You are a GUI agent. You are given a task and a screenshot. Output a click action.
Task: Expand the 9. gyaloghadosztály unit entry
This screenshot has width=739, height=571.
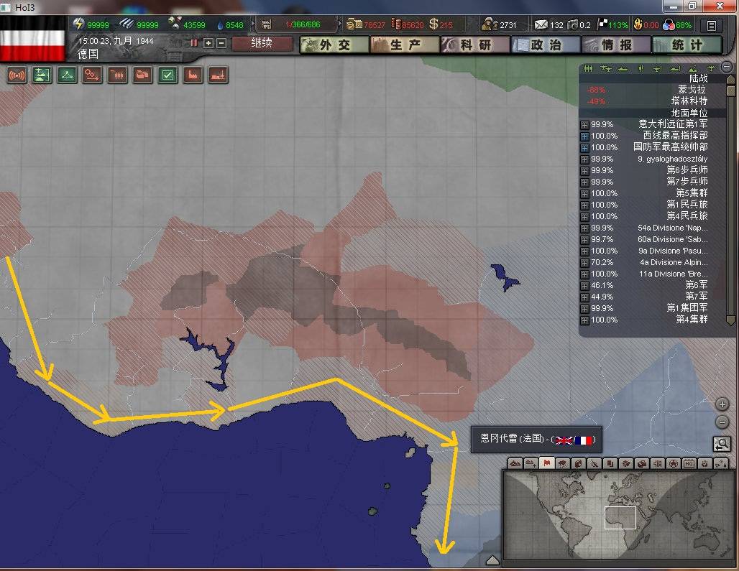pyautogui.click(x=584, y=159)
